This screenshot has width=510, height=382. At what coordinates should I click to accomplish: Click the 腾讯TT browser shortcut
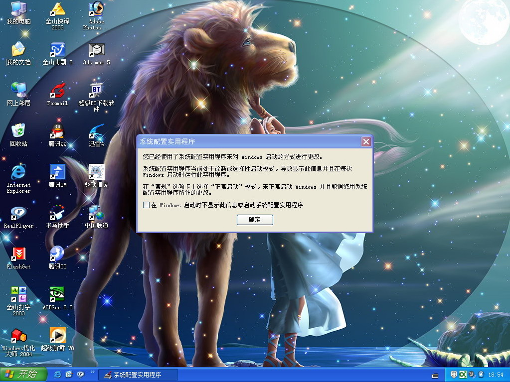coord(57,257)
